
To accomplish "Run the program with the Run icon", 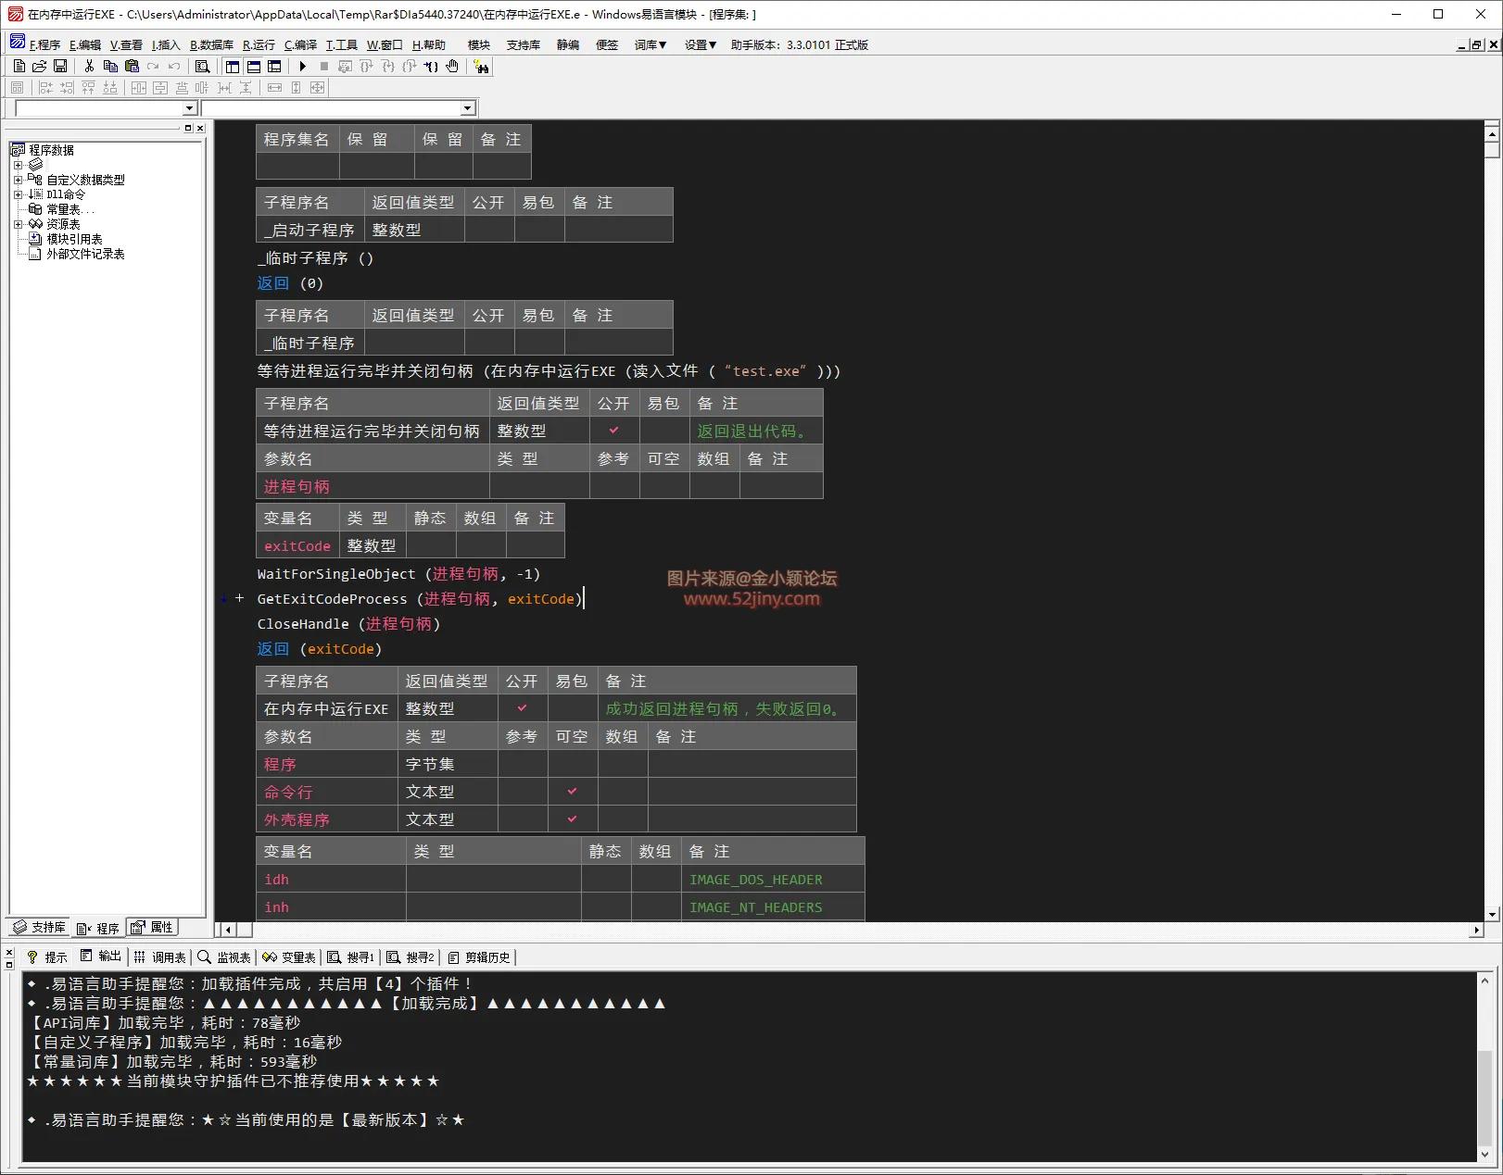I will (303, 66).
